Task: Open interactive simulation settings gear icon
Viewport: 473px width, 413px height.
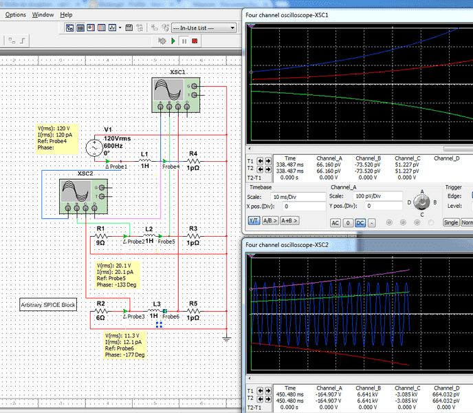Action: (162, 41)
